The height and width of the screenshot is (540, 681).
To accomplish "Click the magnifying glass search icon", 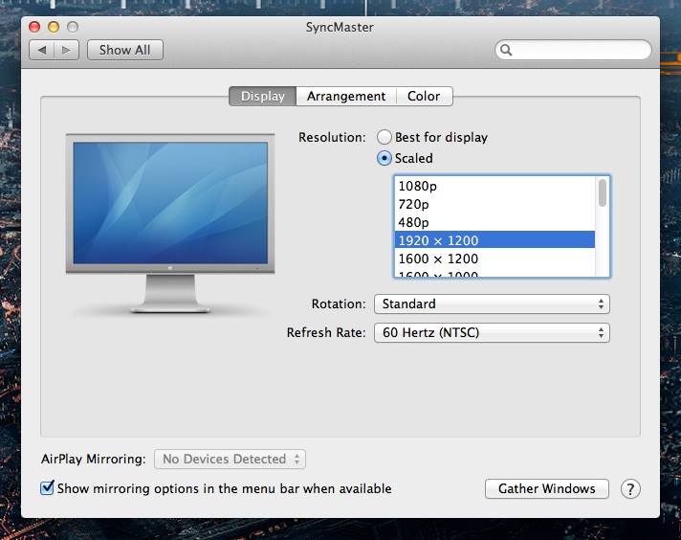I will click(506, 50).
